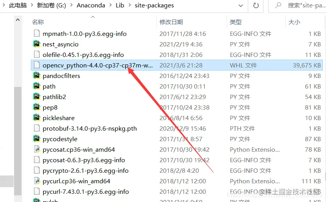
Task: Click the 39,675 KB size cell
Action: pyautogui.click(x=307, y=66)
